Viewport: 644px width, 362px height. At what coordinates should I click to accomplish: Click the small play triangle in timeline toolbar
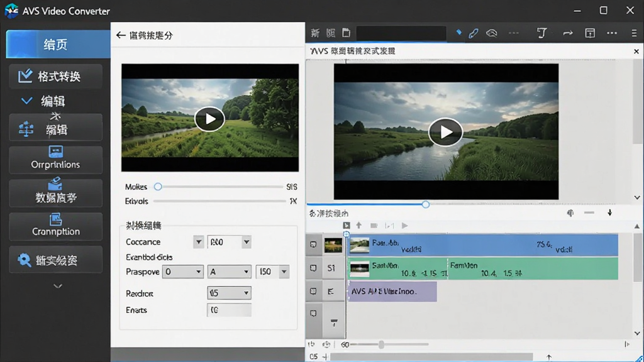[404, 226]
